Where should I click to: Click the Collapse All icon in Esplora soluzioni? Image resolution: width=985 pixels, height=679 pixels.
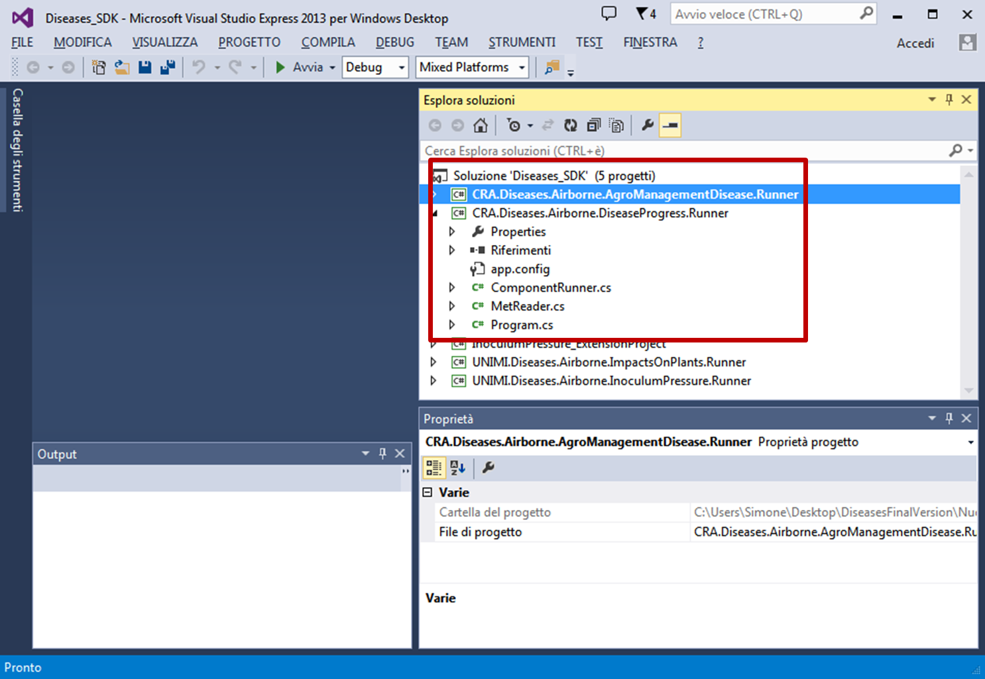594,125
